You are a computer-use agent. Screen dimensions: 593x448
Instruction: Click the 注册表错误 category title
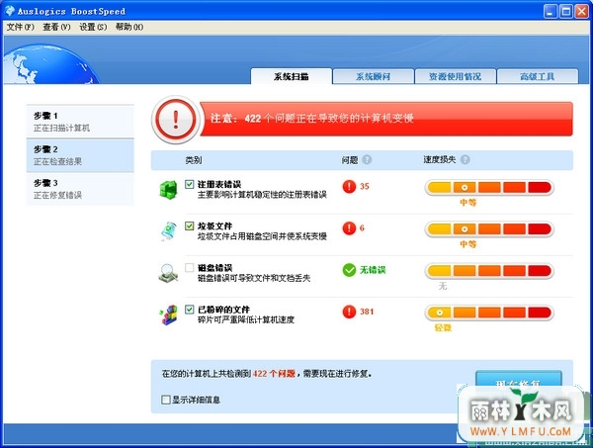(x=219, y=184)
